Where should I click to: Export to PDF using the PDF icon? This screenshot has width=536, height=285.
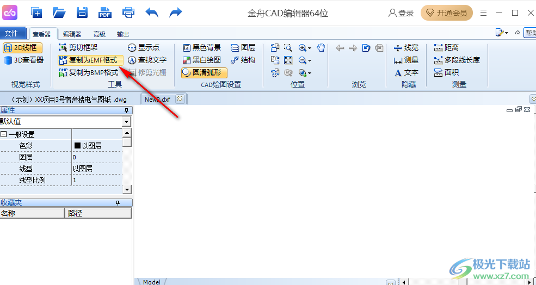pyautogui.click(x=105, y=13)
